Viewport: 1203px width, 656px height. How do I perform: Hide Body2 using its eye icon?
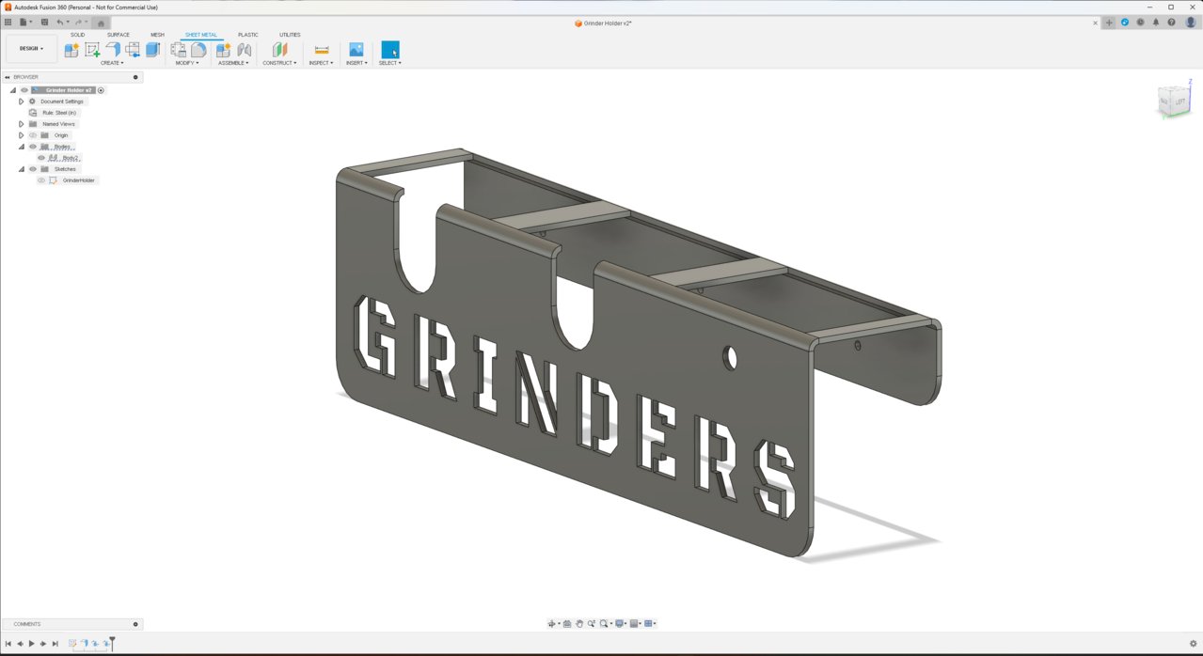pos(41,158)
